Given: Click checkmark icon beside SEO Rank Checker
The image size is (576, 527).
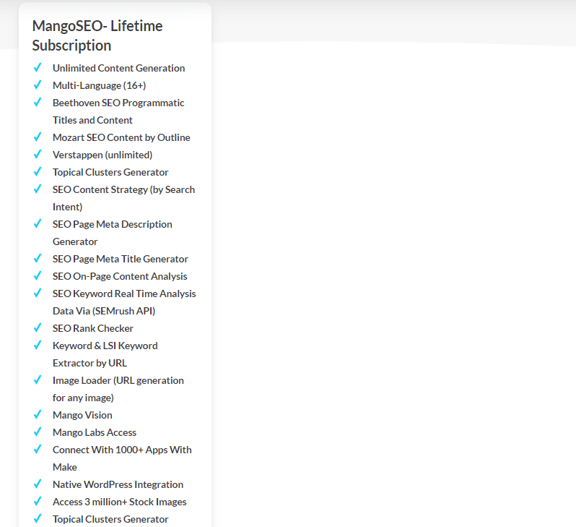Looking at the screenshot, I should (38, 327).
